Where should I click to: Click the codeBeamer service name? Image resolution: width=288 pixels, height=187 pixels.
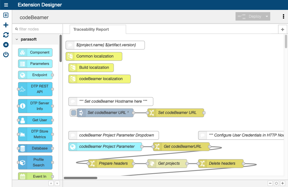(x=34, y=17)
